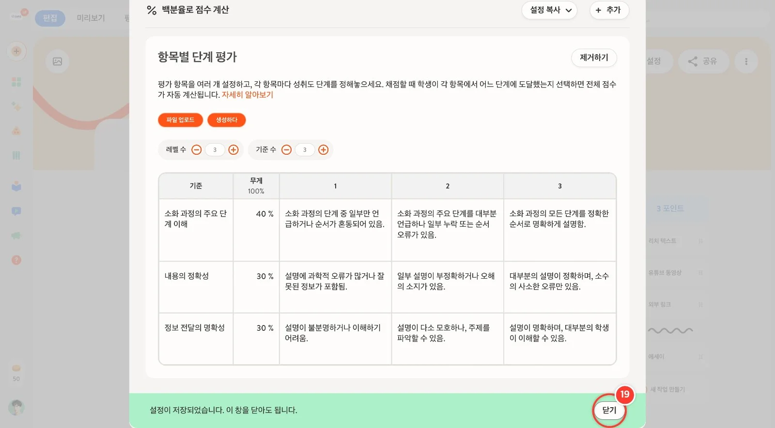Screen dimensions: 775x428
Task: Click the 공유 share button in background
Action: pos(703,61)
